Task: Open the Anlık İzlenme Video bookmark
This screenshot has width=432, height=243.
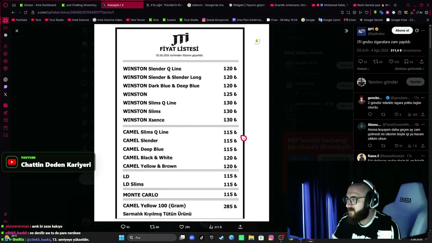Action: 107,20
